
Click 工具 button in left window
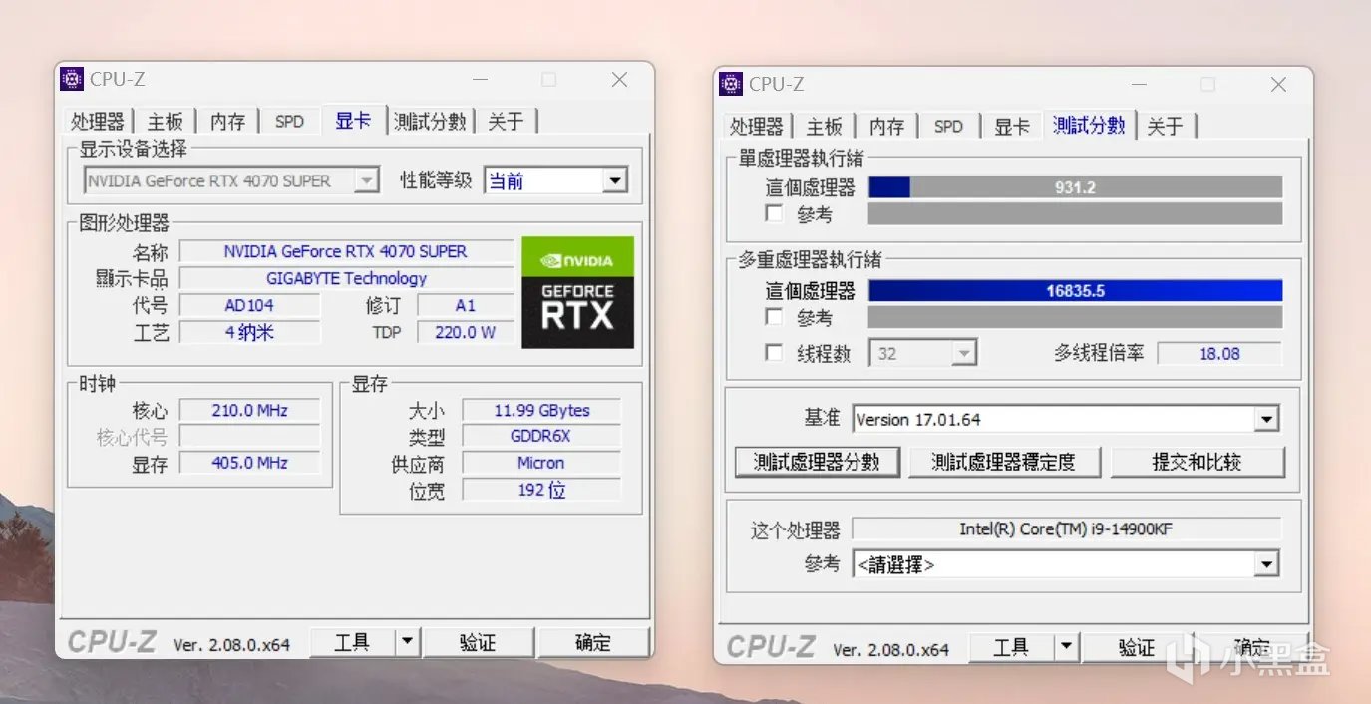[x=352, y=642]
